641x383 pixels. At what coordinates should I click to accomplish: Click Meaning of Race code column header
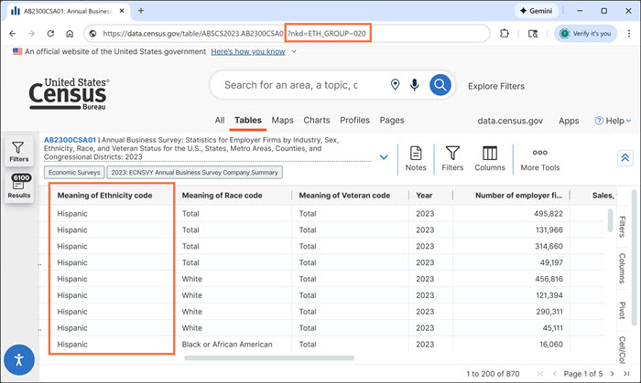222,196
